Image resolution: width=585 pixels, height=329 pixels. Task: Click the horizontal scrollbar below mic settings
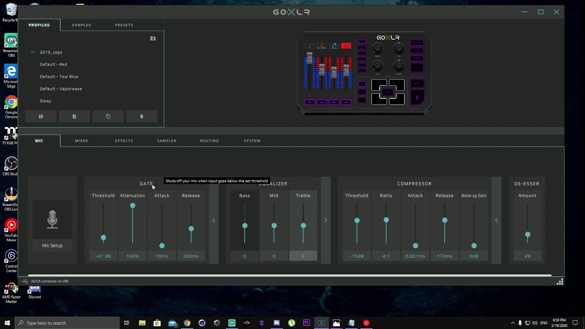tap(290, 275)
